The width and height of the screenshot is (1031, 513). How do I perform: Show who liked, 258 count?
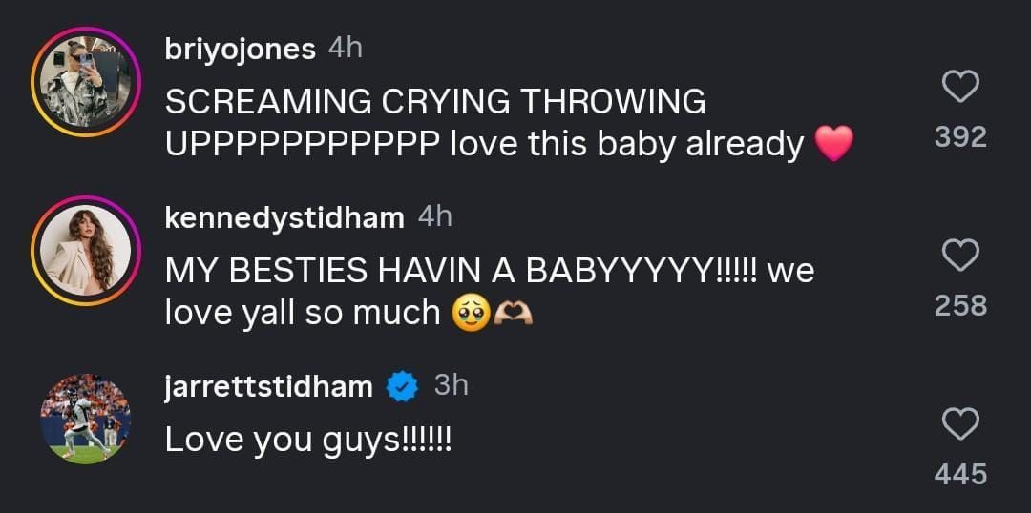pyautogui.click(x=960, y=305)
